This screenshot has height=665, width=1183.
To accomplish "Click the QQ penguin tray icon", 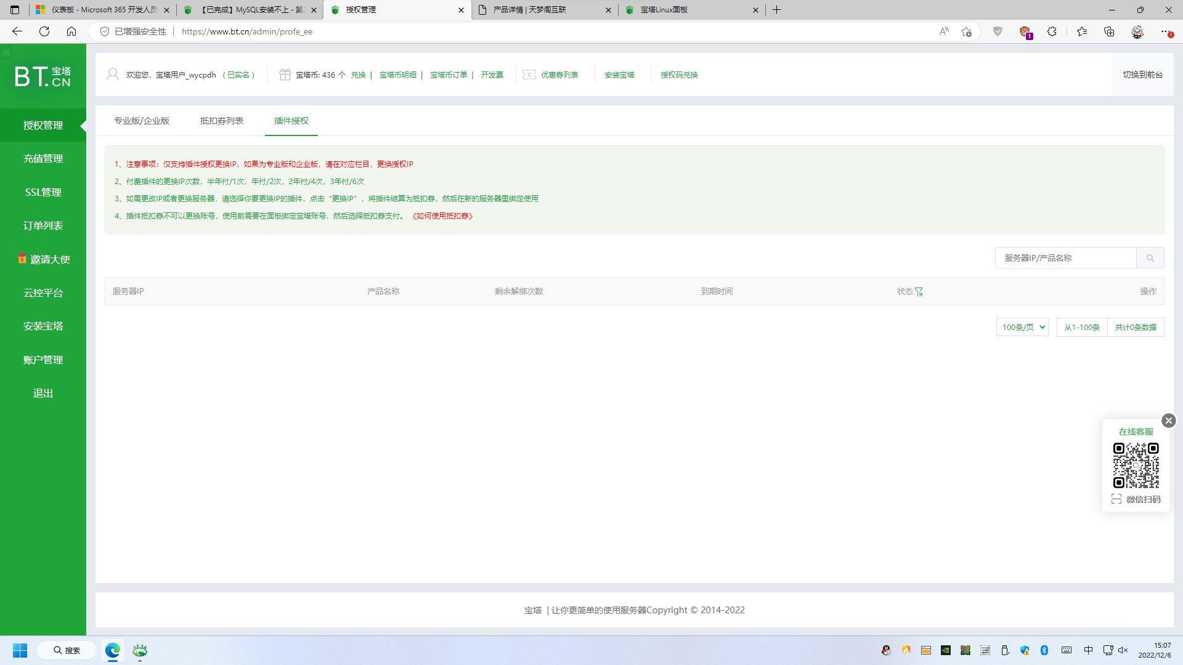I will (886, 650).
